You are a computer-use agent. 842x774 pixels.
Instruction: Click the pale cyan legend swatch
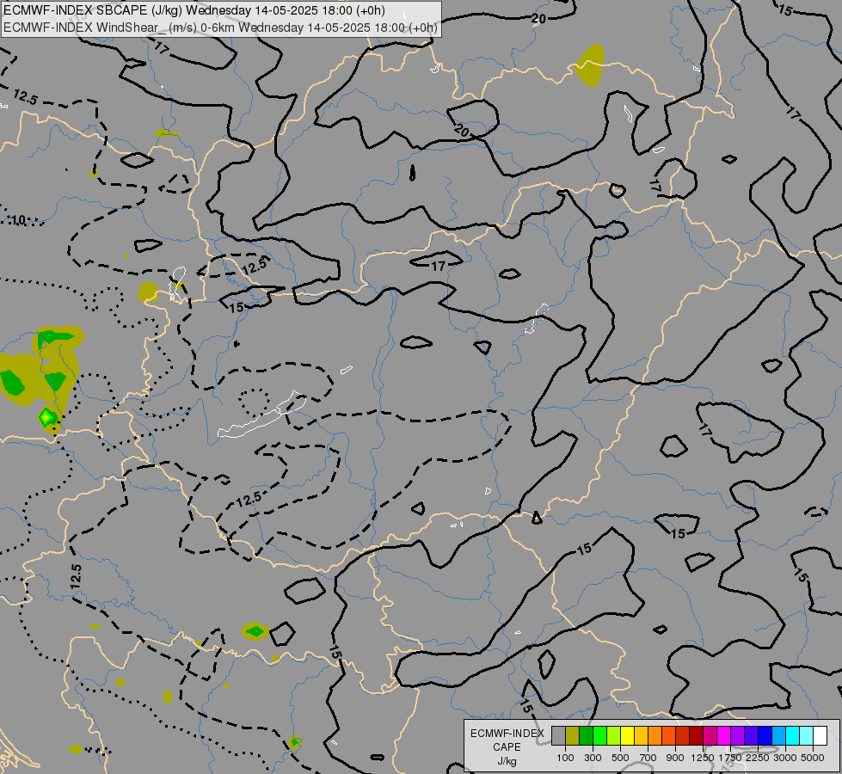pyautogui.click(x=807, y=735)
